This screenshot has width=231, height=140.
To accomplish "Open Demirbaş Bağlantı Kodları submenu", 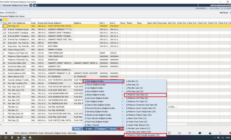I will click(x=103, y=112).
